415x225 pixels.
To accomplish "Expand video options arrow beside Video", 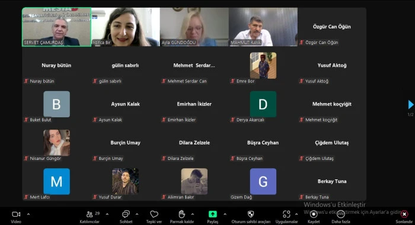I will (28, 214).
